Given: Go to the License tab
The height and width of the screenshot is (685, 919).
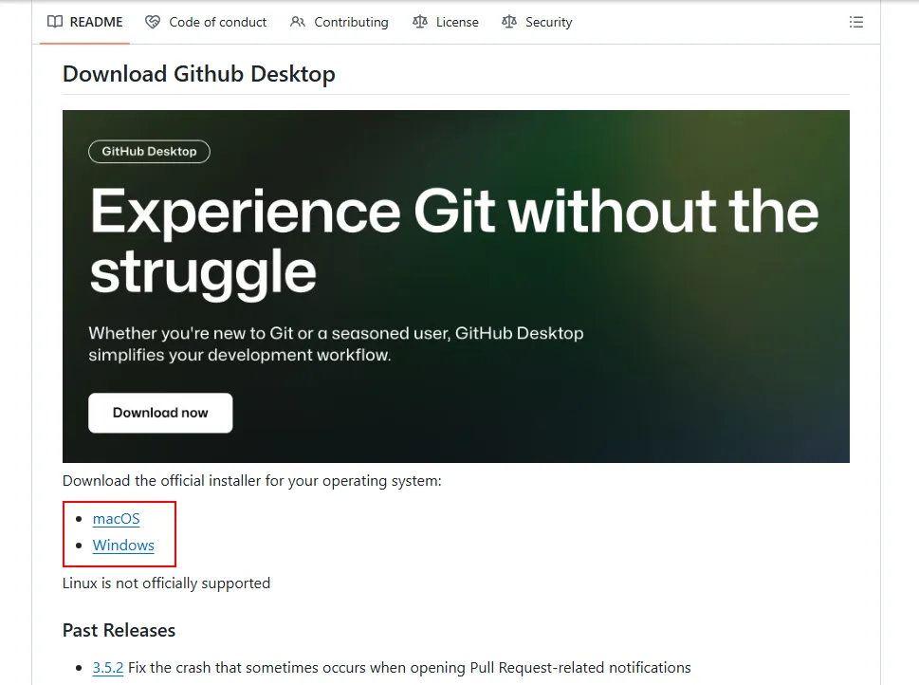Looking at the screenshot, I should tap(457, 22).
